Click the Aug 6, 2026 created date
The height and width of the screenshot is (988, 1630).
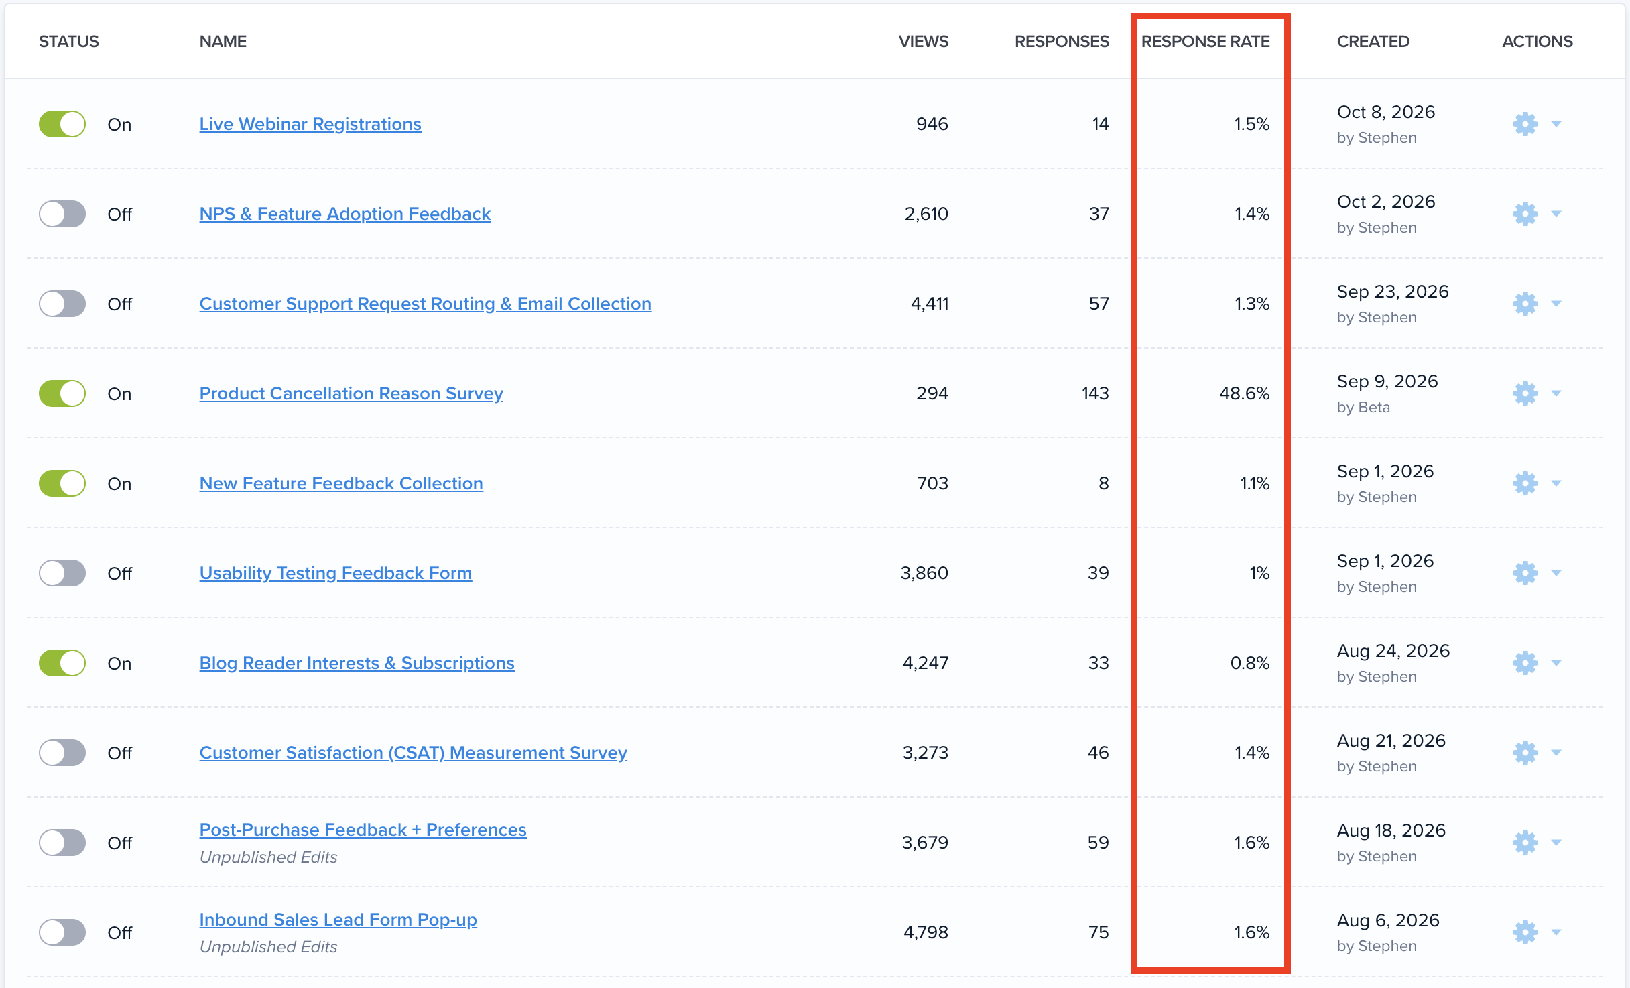pyautogui.click(x=1388, y=920)
